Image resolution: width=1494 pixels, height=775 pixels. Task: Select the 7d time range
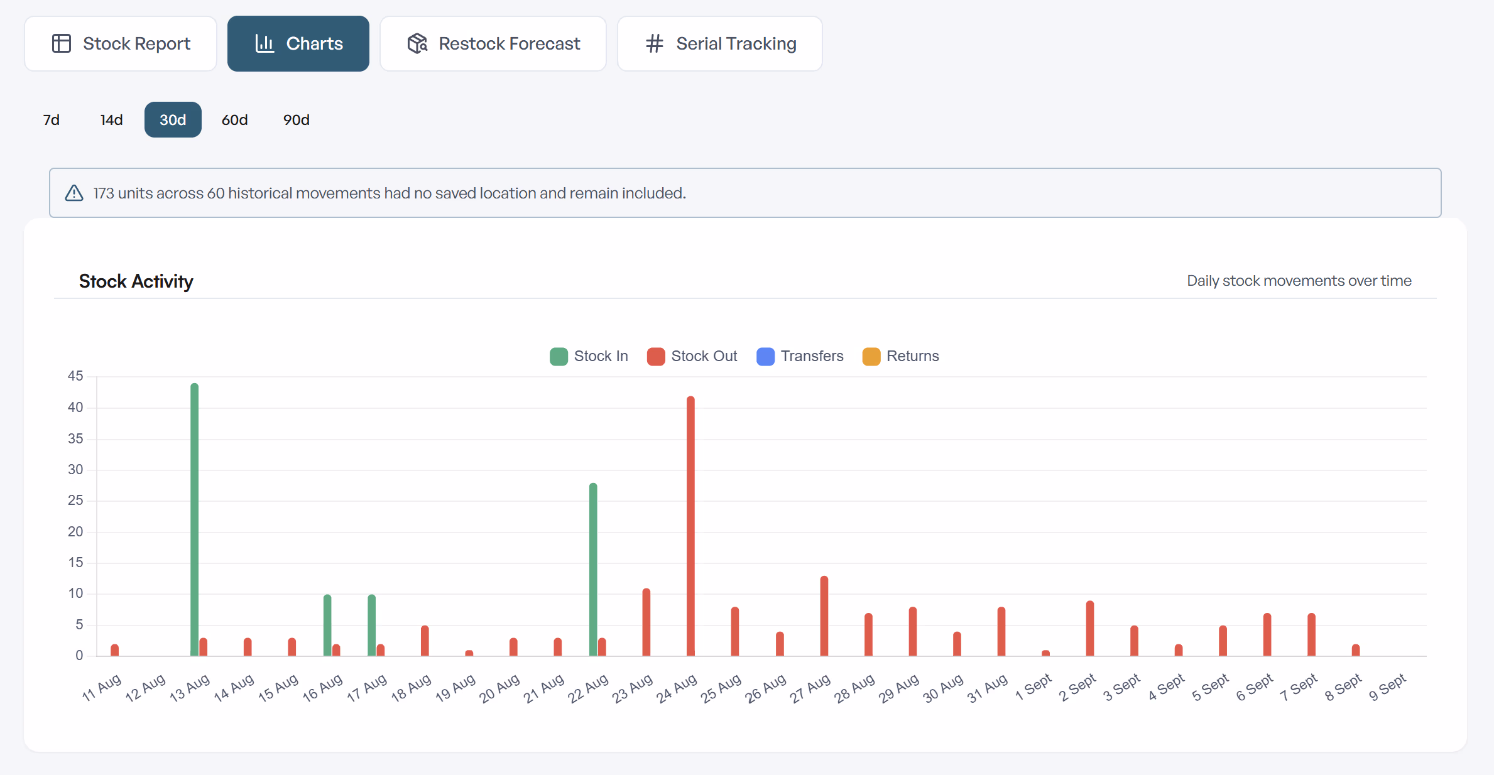point(52,120)
